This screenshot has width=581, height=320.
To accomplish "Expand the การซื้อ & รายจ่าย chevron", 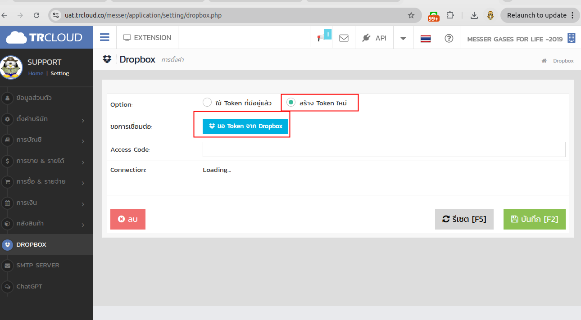I will pyautogui.click(x=83, y=183).
